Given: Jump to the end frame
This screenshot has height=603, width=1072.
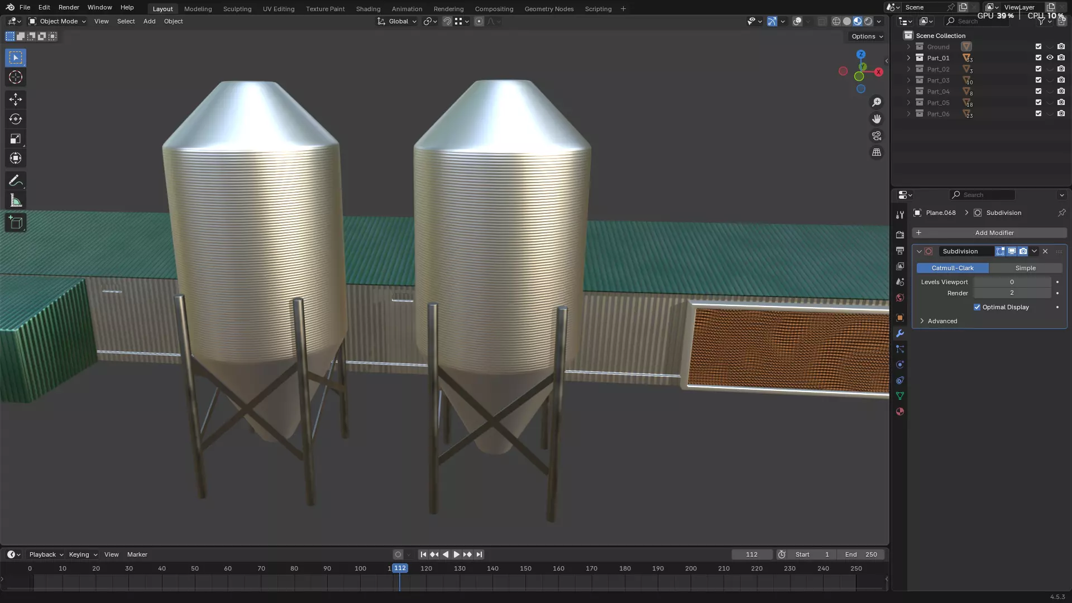Looking at the screenshot, I should click(479, 554).
